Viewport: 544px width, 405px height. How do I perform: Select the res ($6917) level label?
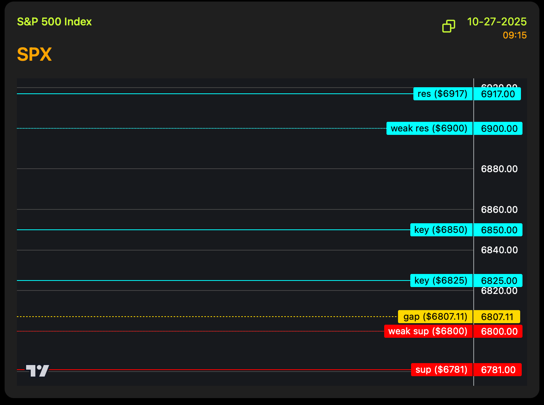coord(443,94)
